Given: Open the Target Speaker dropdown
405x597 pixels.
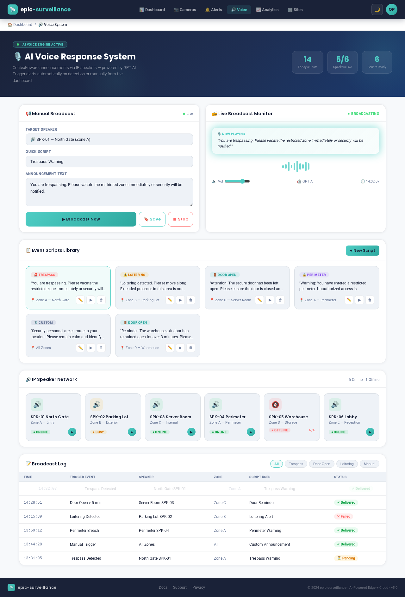Looking at the screenshot, I should click(x=109, y=140).
